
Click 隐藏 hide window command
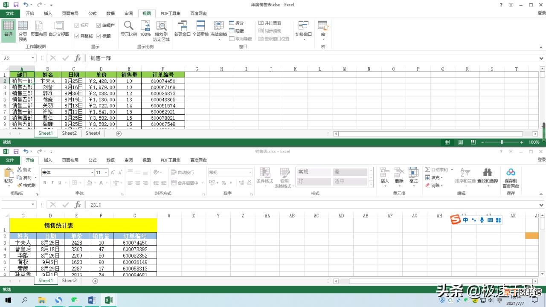pyautogui.click(x=236, y=31)
